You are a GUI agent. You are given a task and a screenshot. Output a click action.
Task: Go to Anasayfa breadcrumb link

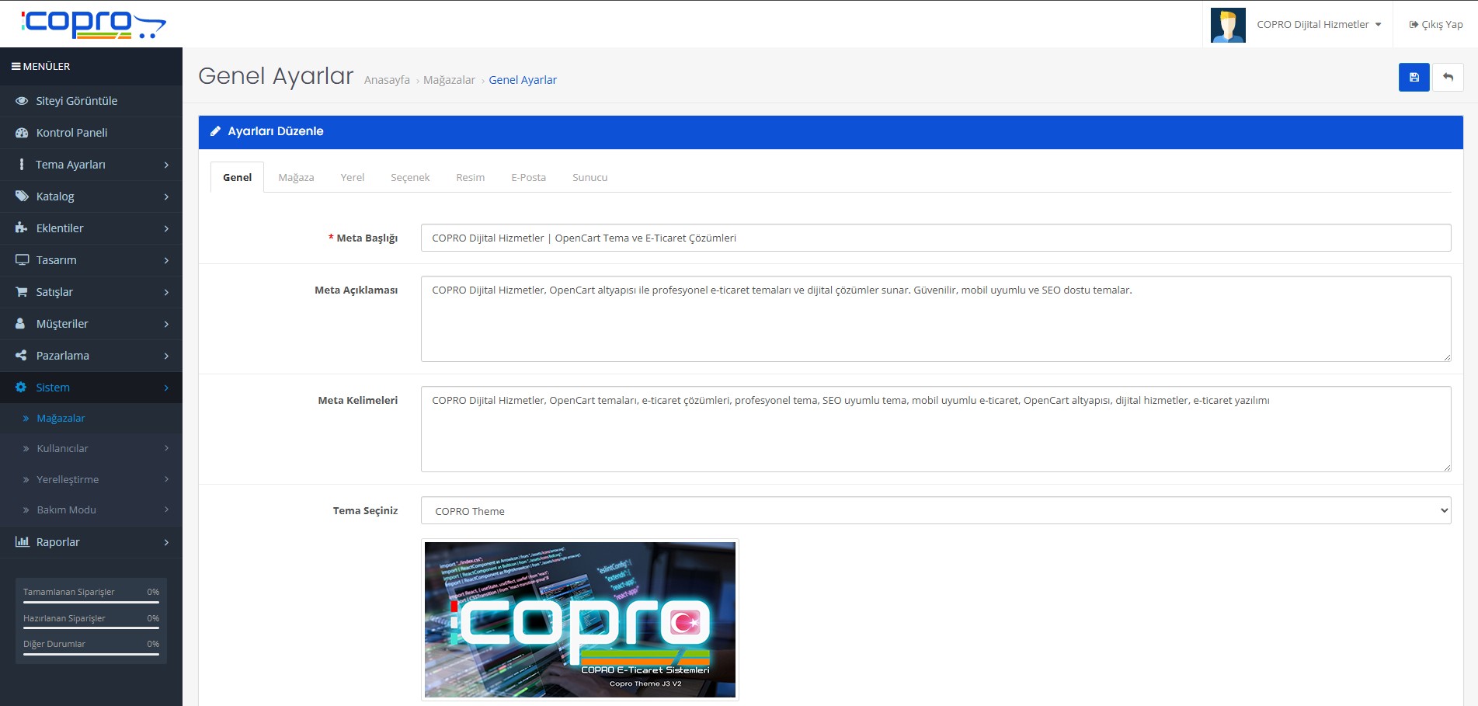[x=387, y=80]
